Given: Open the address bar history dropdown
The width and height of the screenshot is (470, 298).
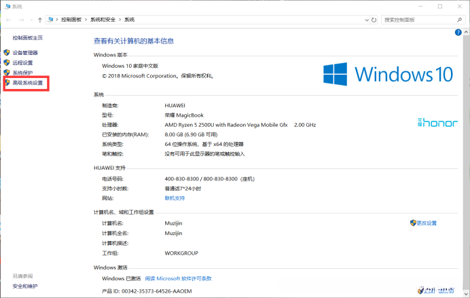Looking at the screenshot, I should click(367, 20).
